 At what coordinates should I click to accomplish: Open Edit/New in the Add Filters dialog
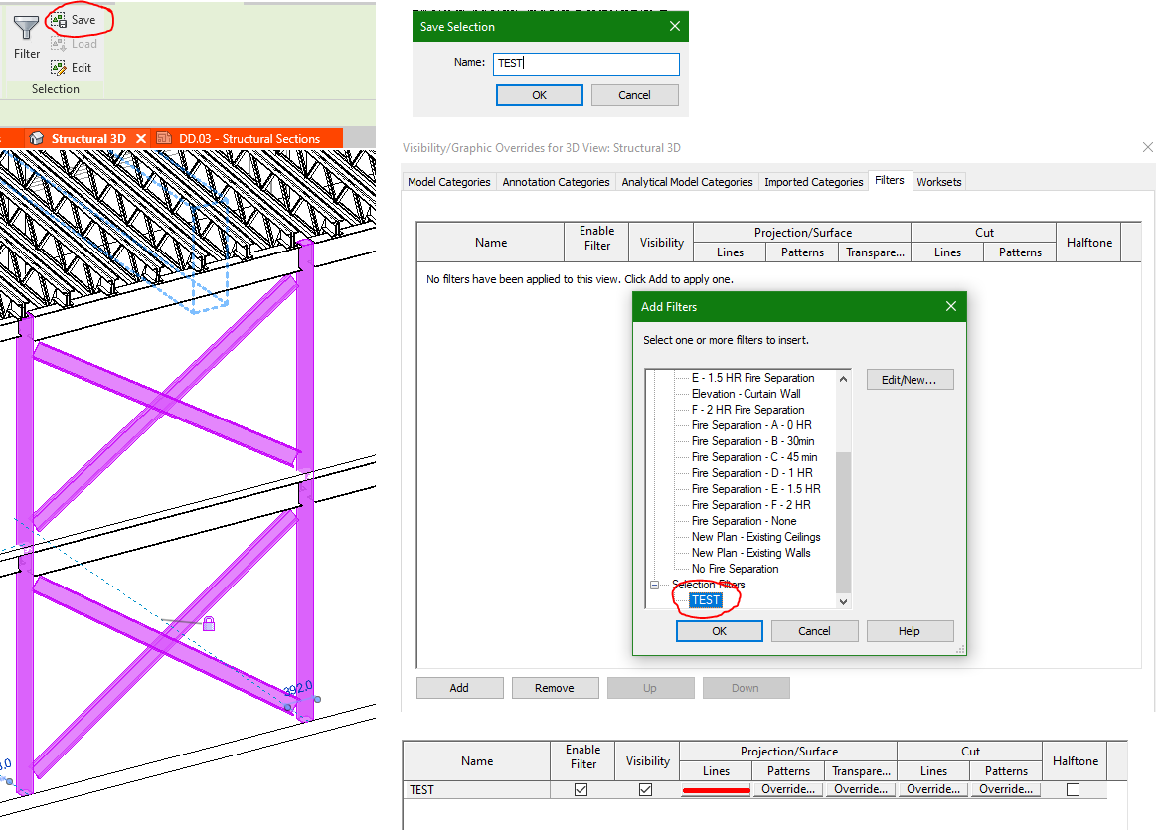(x=909, y=379)
